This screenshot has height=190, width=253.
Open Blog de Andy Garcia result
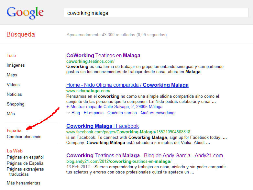(145, 155)
